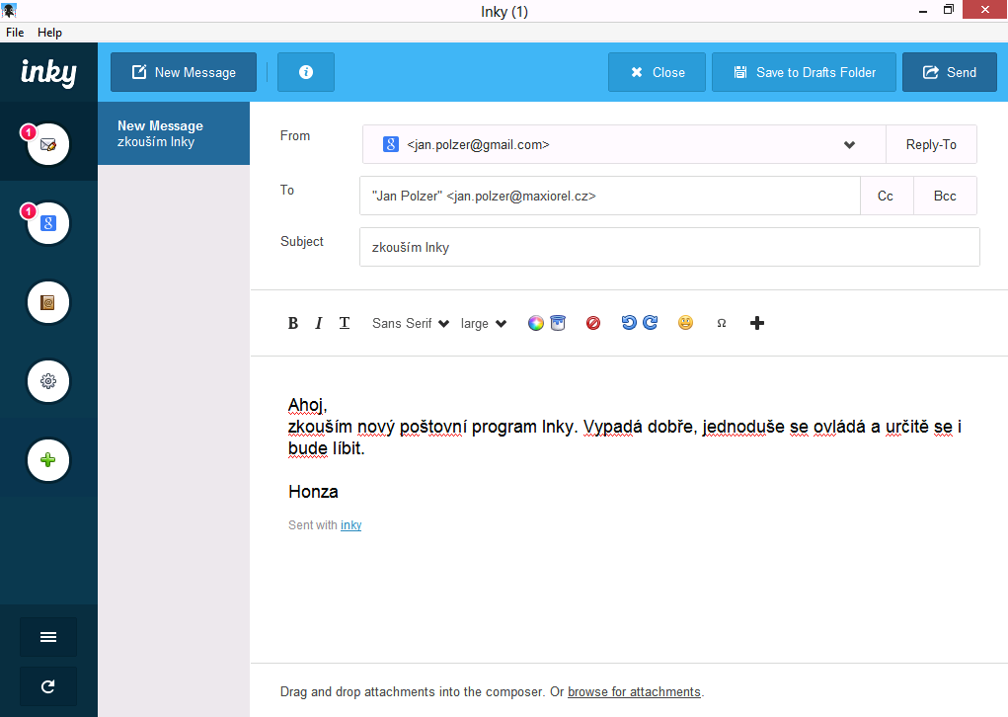Expand the From account dropdown arrow

pyautogui.click(x=849, y=145)
